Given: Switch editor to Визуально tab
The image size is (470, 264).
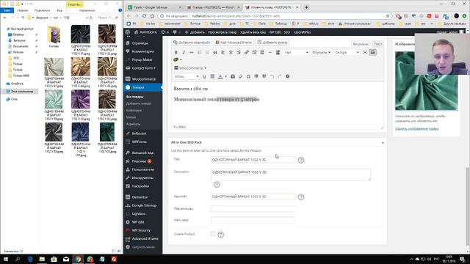Looking at the screenshot, I should [361, 44].
